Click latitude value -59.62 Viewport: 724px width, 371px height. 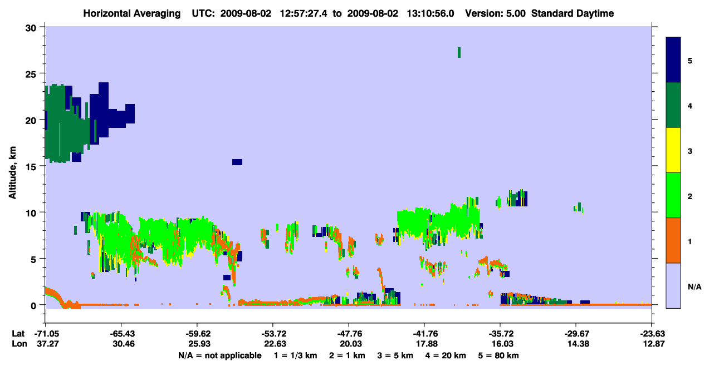pos(197,334)
